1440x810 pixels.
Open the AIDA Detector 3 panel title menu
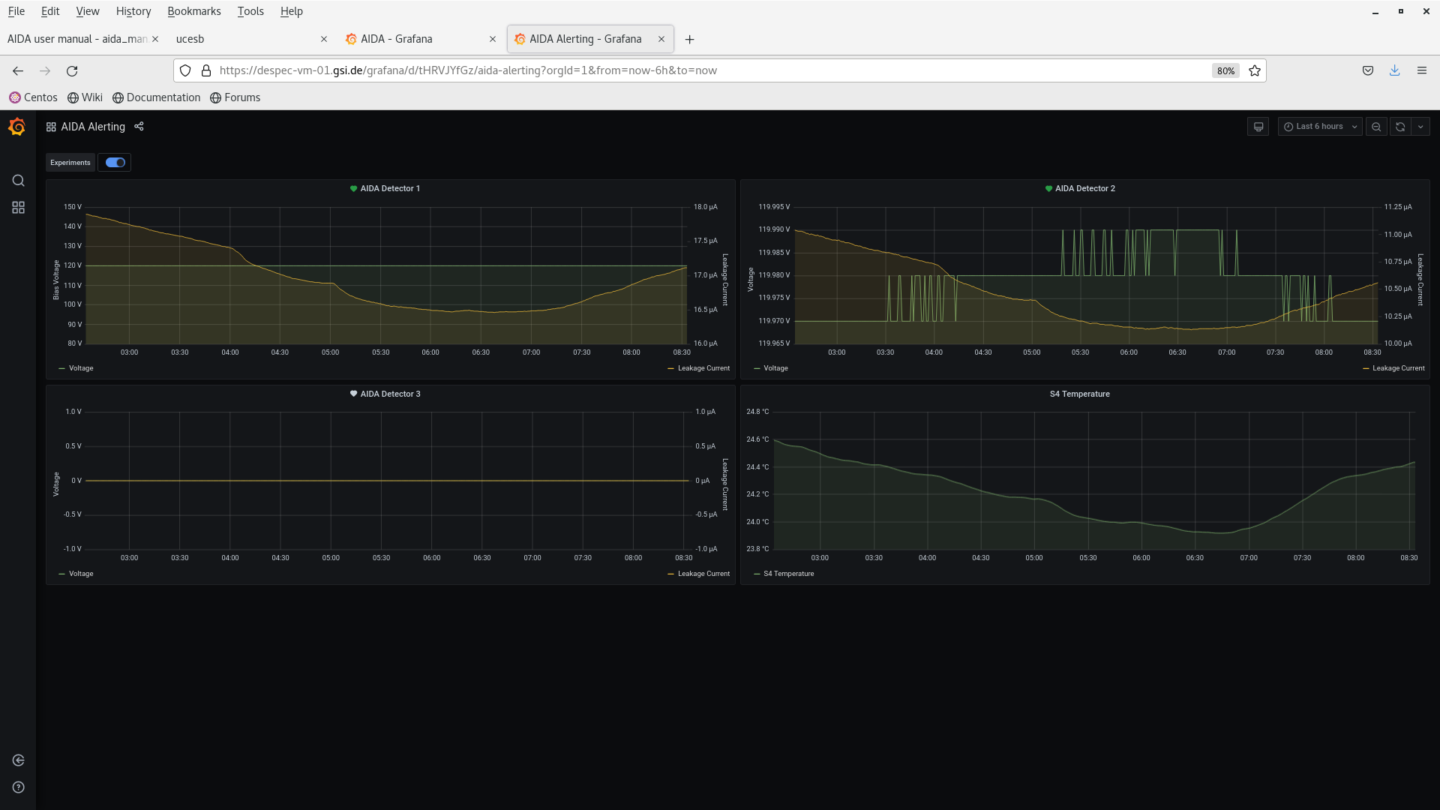click(x=389, y=394)
